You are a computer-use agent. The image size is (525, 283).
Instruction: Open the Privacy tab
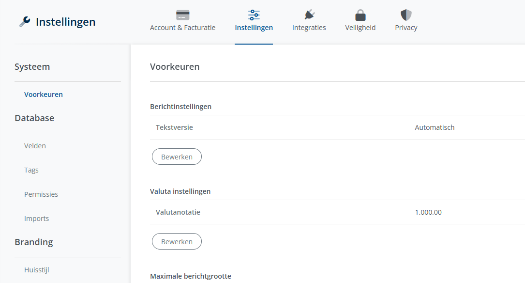point(406,28)
